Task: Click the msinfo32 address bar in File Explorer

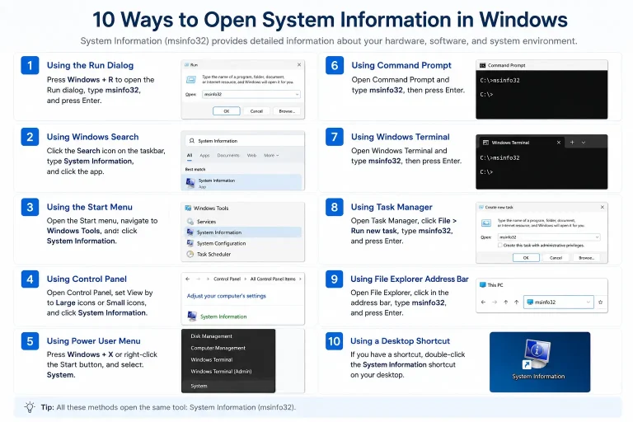Action: pos(558,302)
